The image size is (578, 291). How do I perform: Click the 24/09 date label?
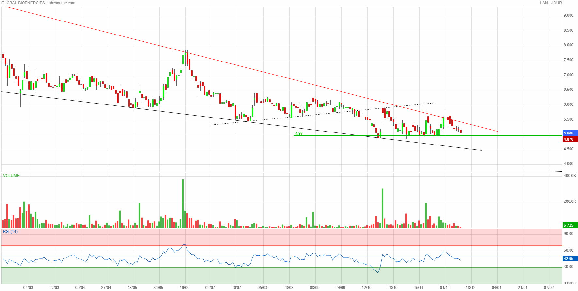341,288
